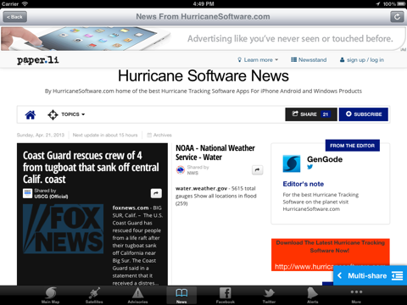Open the Newsstand link
Viewport: 407px width, 305px height.
coord(309,60)
